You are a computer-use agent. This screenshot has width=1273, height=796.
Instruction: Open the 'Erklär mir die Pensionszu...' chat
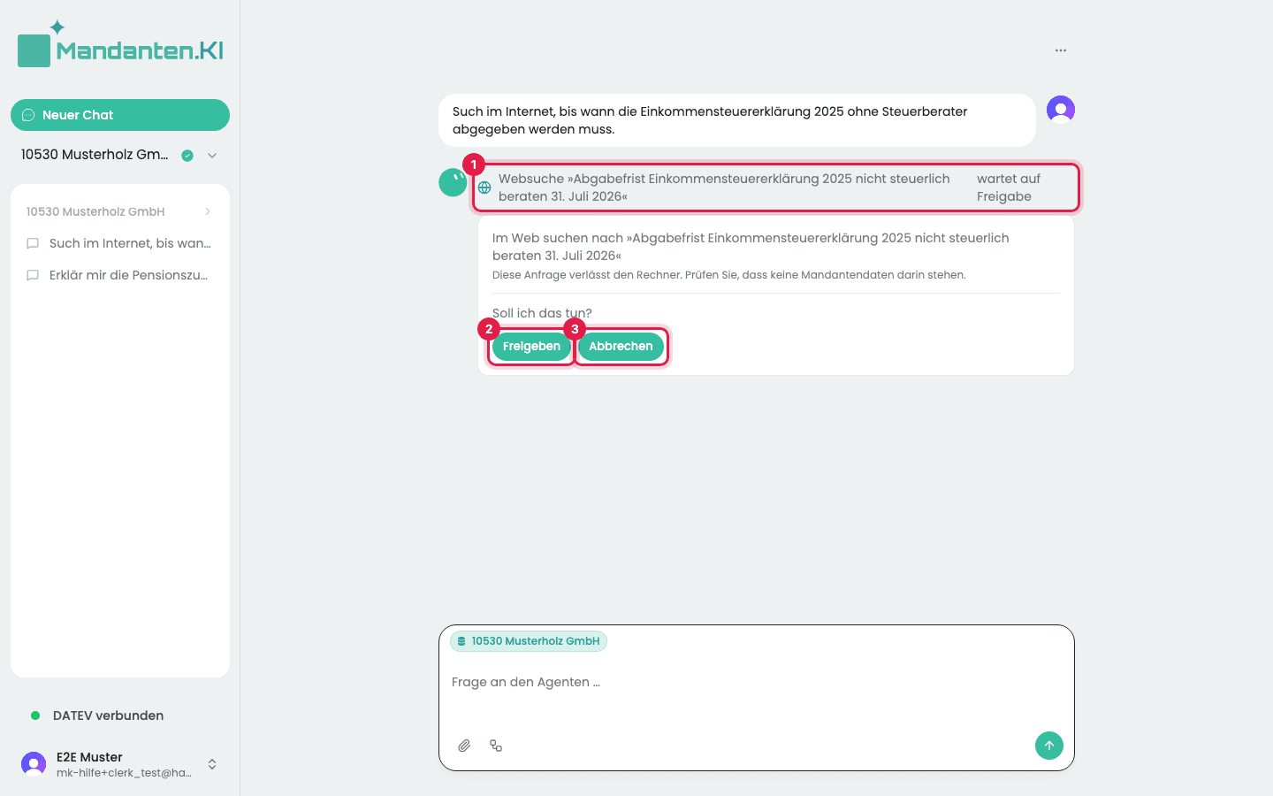pyautogui.click(x=120, y=275)
